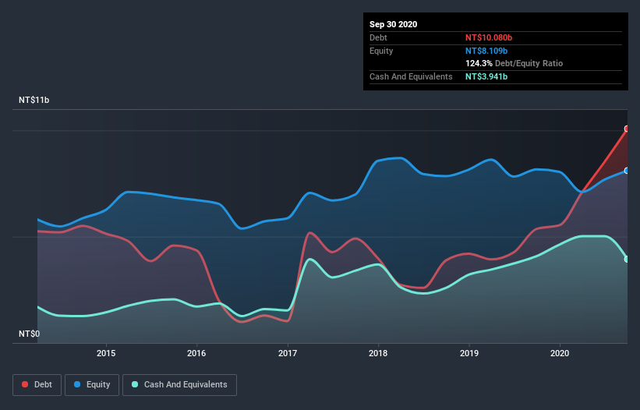Toggle the Equity legend button

pos(92,385)
